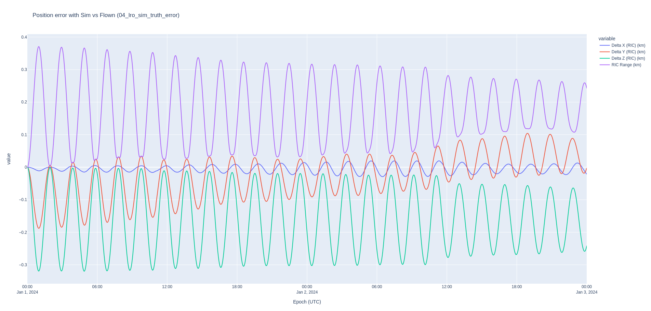Click the x-axis label 00:00 Jan 2, 2024
651x311 pixels.
pyautogui.click(x=307, y=289)
